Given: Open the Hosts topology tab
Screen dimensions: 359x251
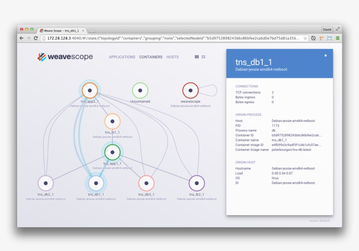Looking at the screenshot, I should (x=172, y=57).
